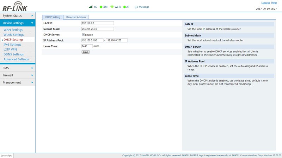Image resolution: width=282 pixels, height=158 pixels.
Task: Open the Message envelope icon
Action: point(136,7)
